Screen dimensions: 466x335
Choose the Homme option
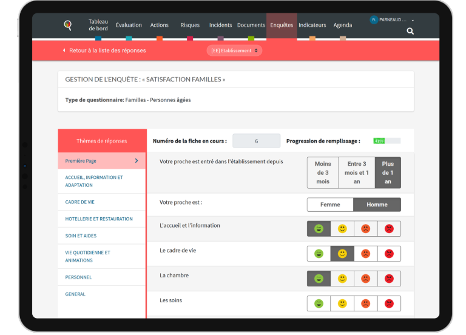click(x=377, y=205)
